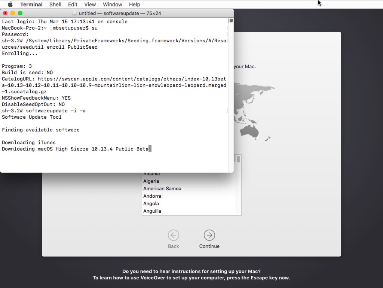383x288 pixels.
Task: Select Angola in the country list
Action: point(189,204)
